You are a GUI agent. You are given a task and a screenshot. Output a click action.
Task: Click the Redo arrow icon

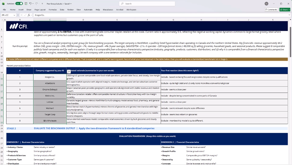coord(37,4)
